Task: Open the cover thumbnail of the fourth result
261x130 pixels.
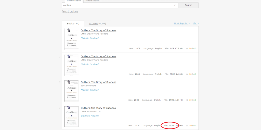Action: point(71,117)
